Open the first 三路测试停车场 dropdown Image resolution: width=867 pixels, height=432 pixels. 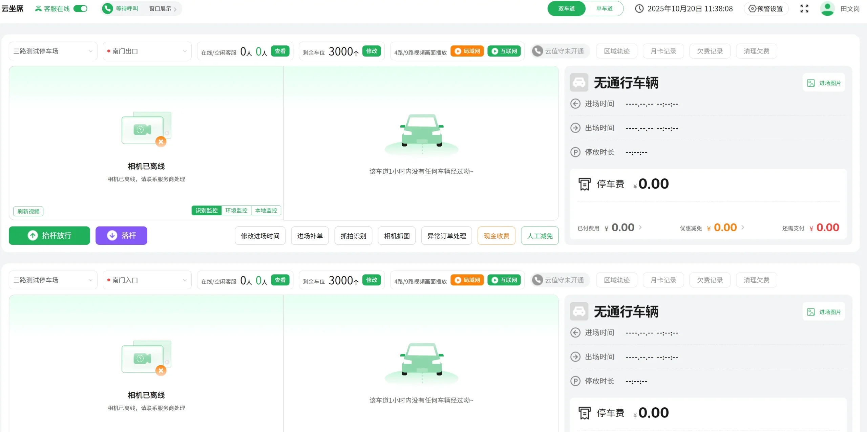point(53,51)
